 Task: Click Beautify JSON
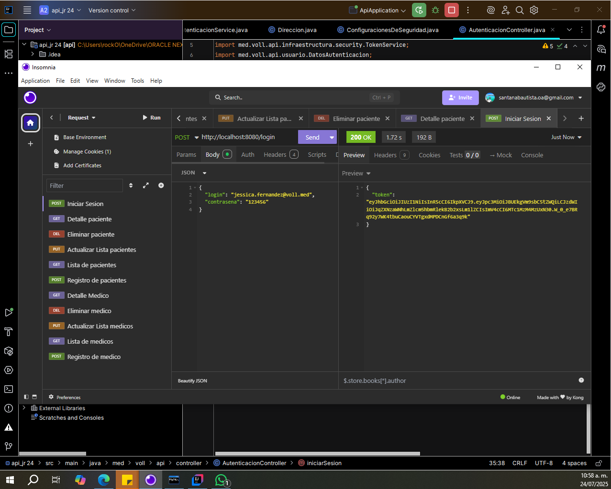pos(192,381)
